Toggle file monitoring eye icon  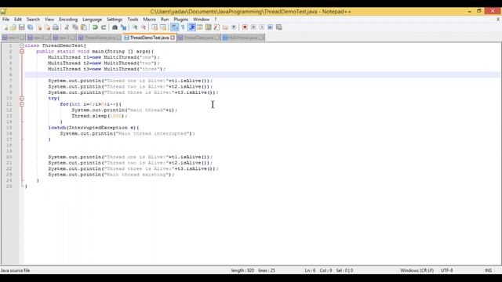(x=234, y=27)
